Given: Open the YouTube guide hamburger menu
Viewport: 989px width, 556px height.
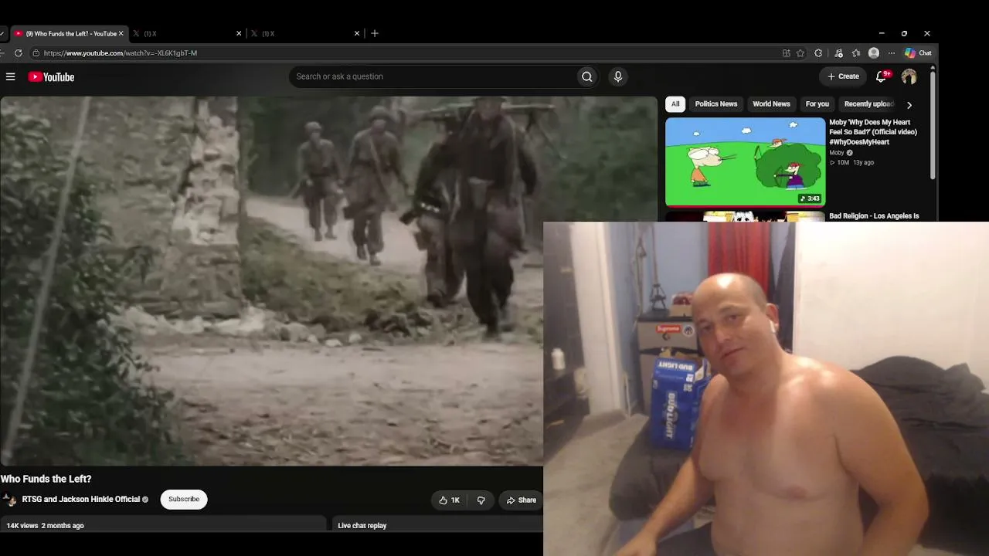Looking at the screenshot, I should (11, 76).
